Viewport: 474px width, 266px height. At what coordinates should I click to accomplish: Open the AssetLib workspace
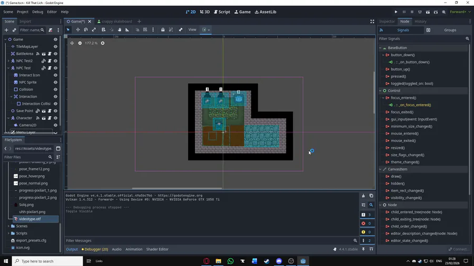[265, 12]
